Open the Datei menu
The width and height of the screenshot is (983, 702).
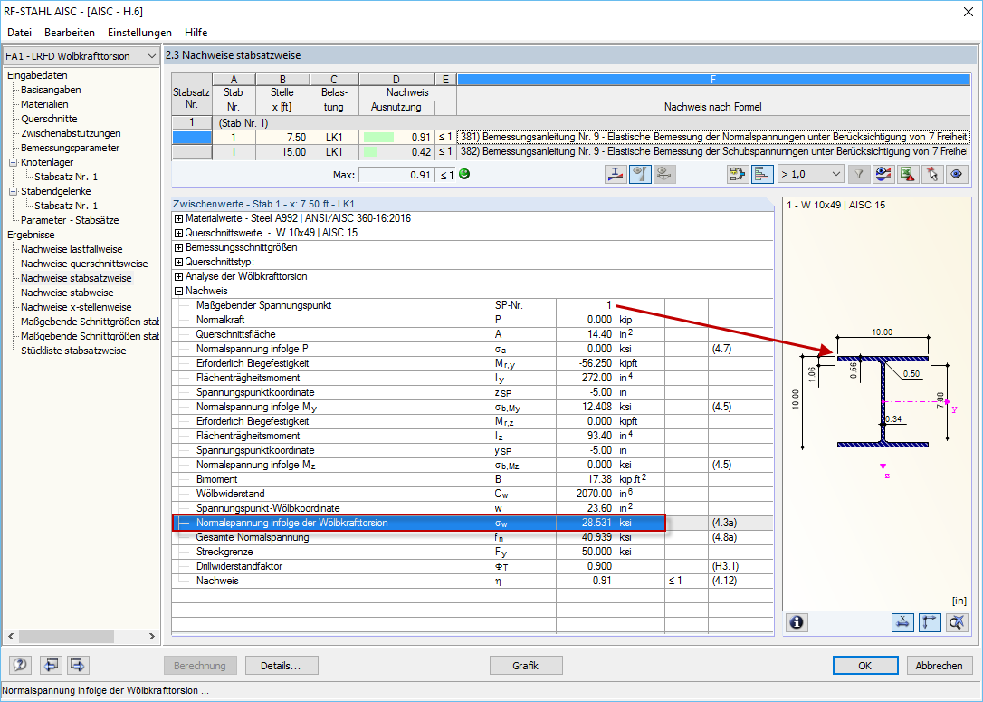[x=19, y=33]
